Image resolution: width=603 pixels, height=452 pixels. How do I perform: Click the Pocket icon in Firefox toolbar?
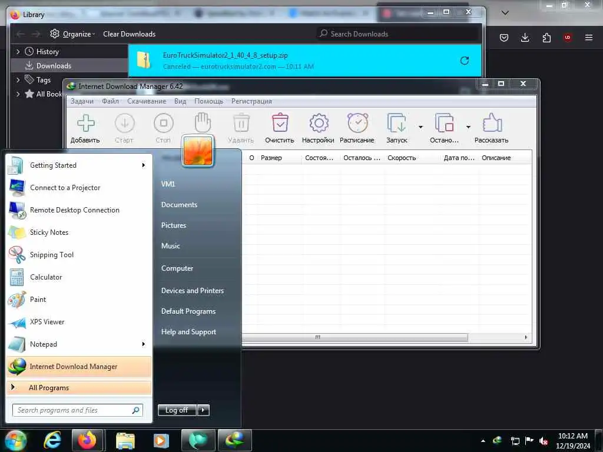point(504,37)
